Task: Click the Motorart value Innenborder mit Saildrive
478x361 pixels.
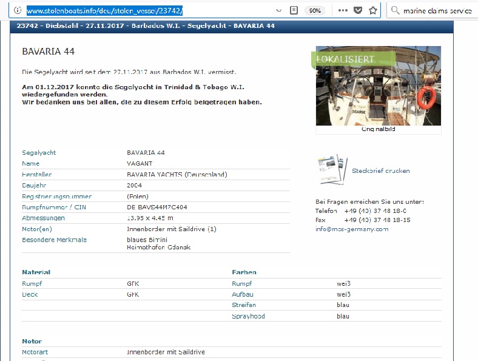Action: click(166, 352)
